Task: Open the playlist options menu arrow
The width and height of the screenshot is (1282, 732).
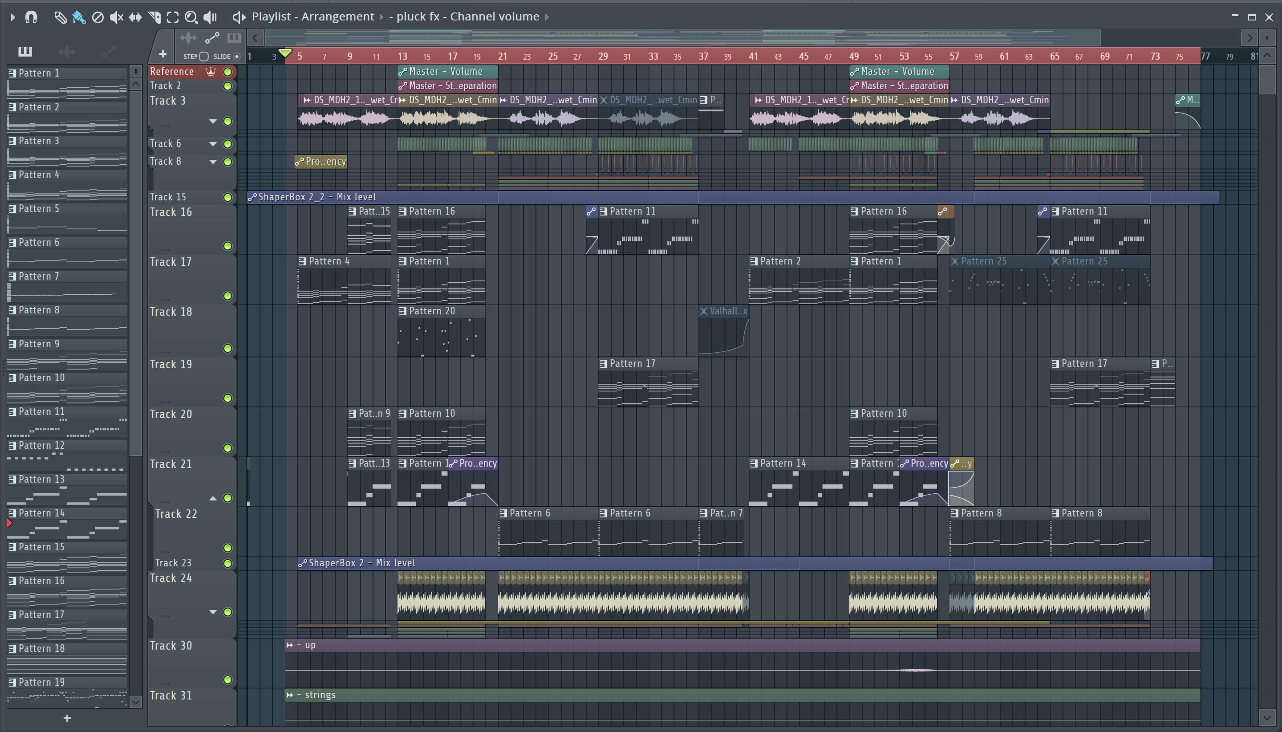Action: tap(13, 17)
